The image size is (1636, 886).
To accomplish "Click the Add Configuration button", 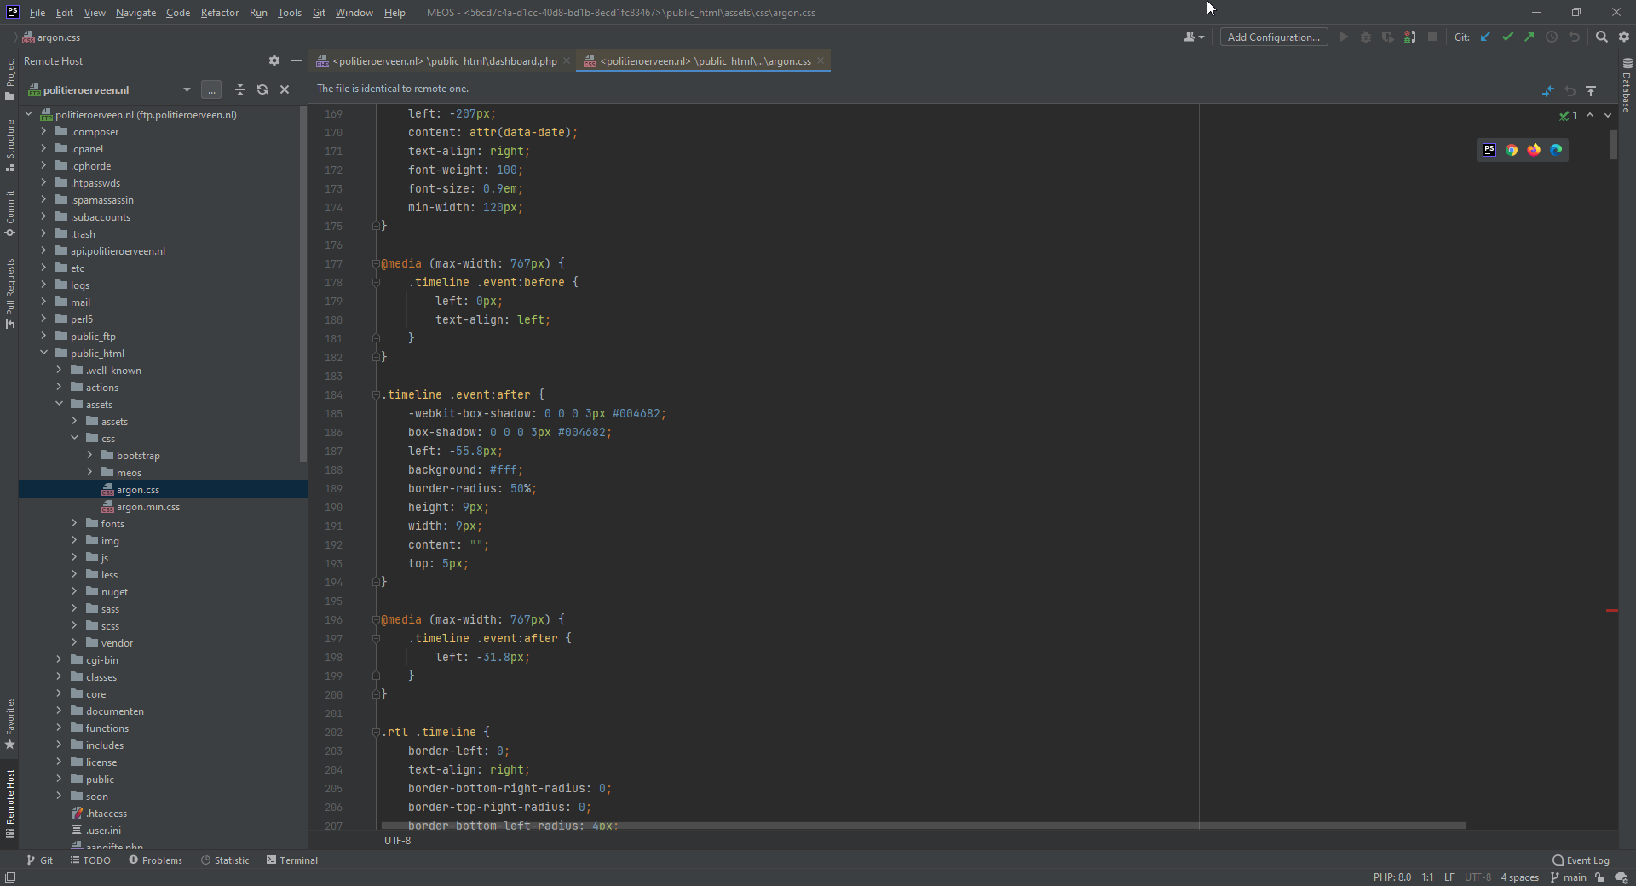I will pyautogui.click(x=1273, y=37).
